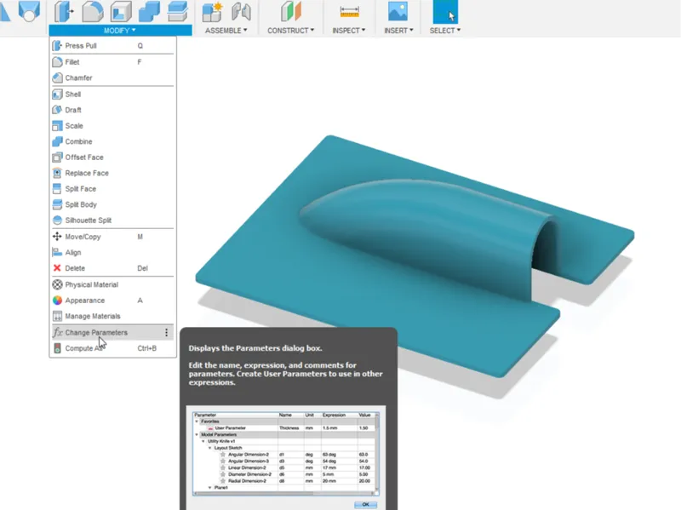681x510 pixels.
Task: Choose Silhouette Split from Modify menu
Action: pyautogui.click(x=112, y=221)
